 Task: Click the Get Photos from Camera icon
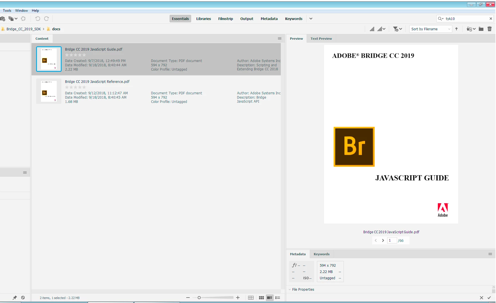click(3, 19)
